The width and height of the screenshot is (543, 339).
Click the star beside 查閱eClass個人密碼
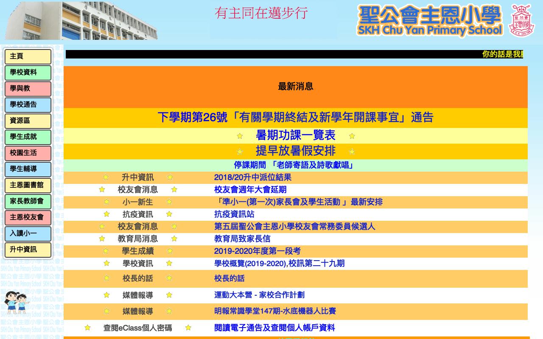[x=87, y=328]
